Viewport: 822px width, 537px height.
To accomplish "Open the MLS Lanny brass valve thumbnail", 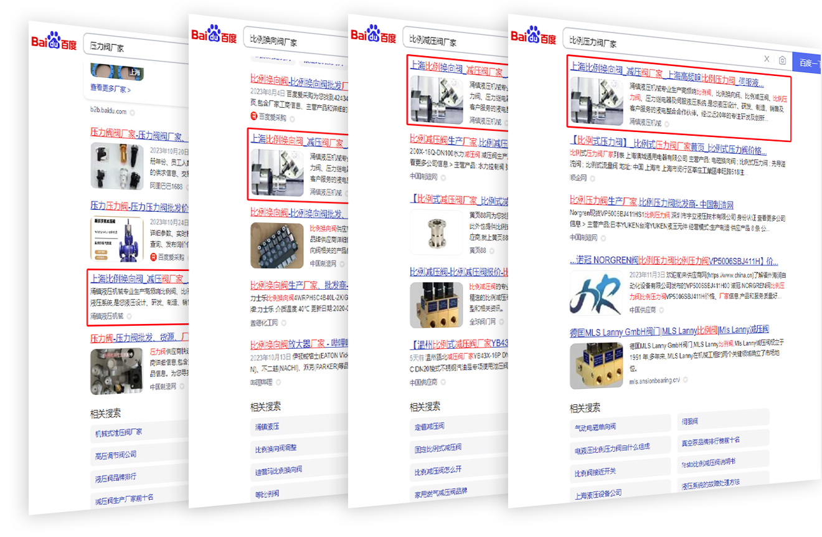I will (596, 366).
